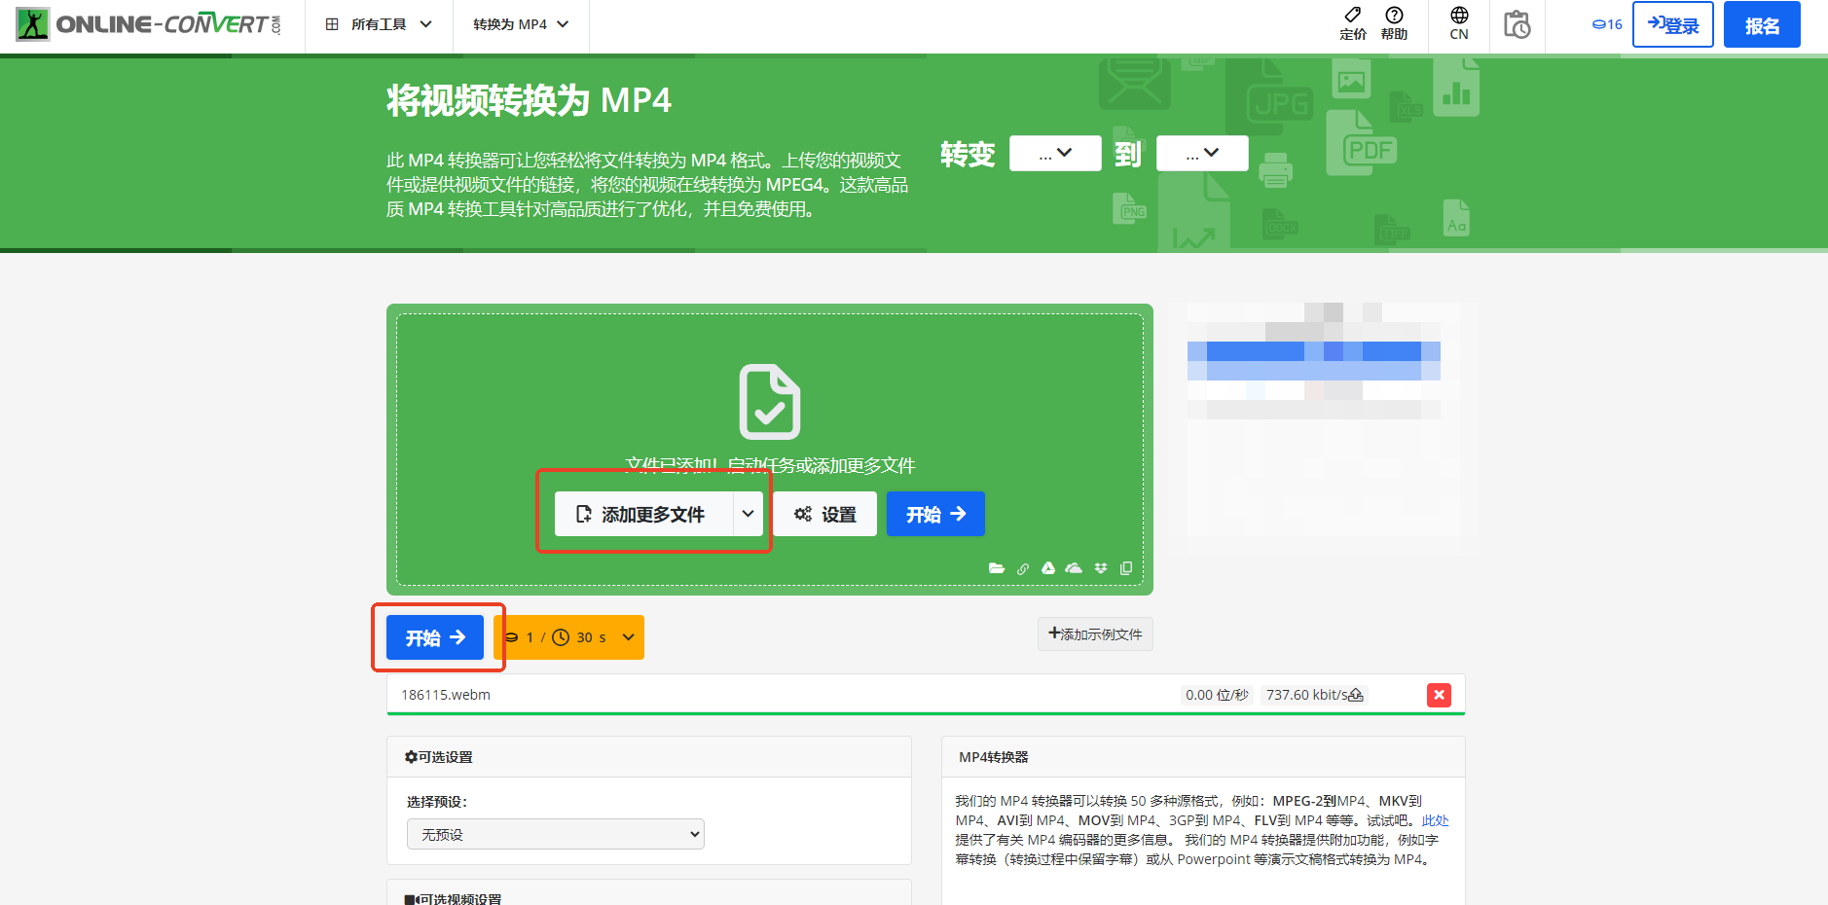Open 帮助 help via question mark icon
Viewport: 1828px width, 905px height.
pos(1394,24)
